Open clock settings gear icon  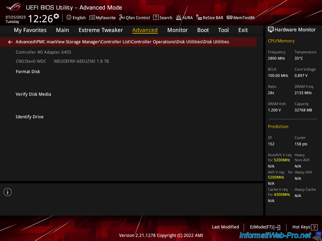(56, 16)
